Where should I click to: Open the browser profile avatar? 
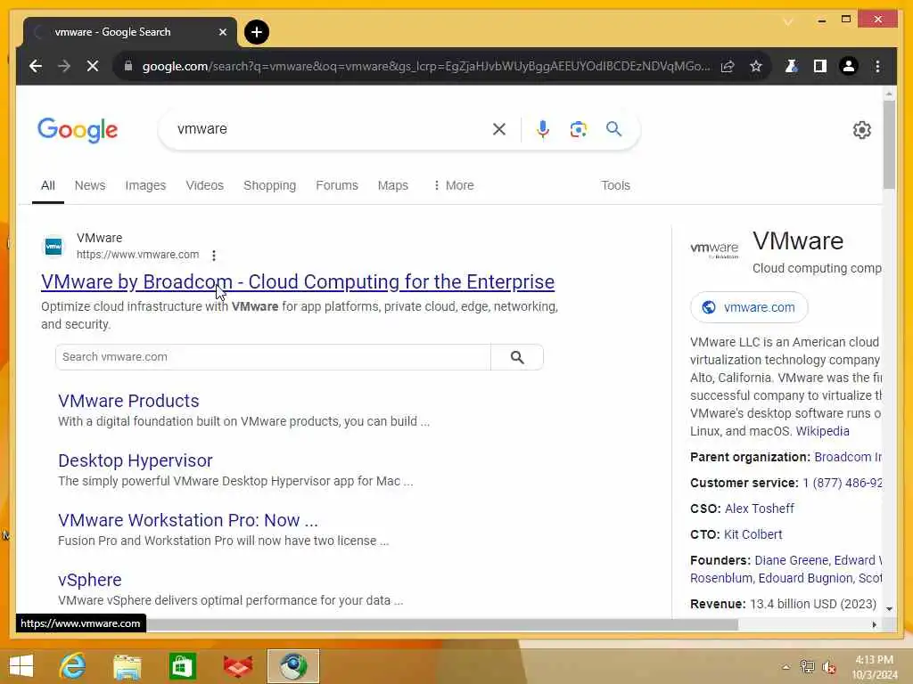point(849,66)
